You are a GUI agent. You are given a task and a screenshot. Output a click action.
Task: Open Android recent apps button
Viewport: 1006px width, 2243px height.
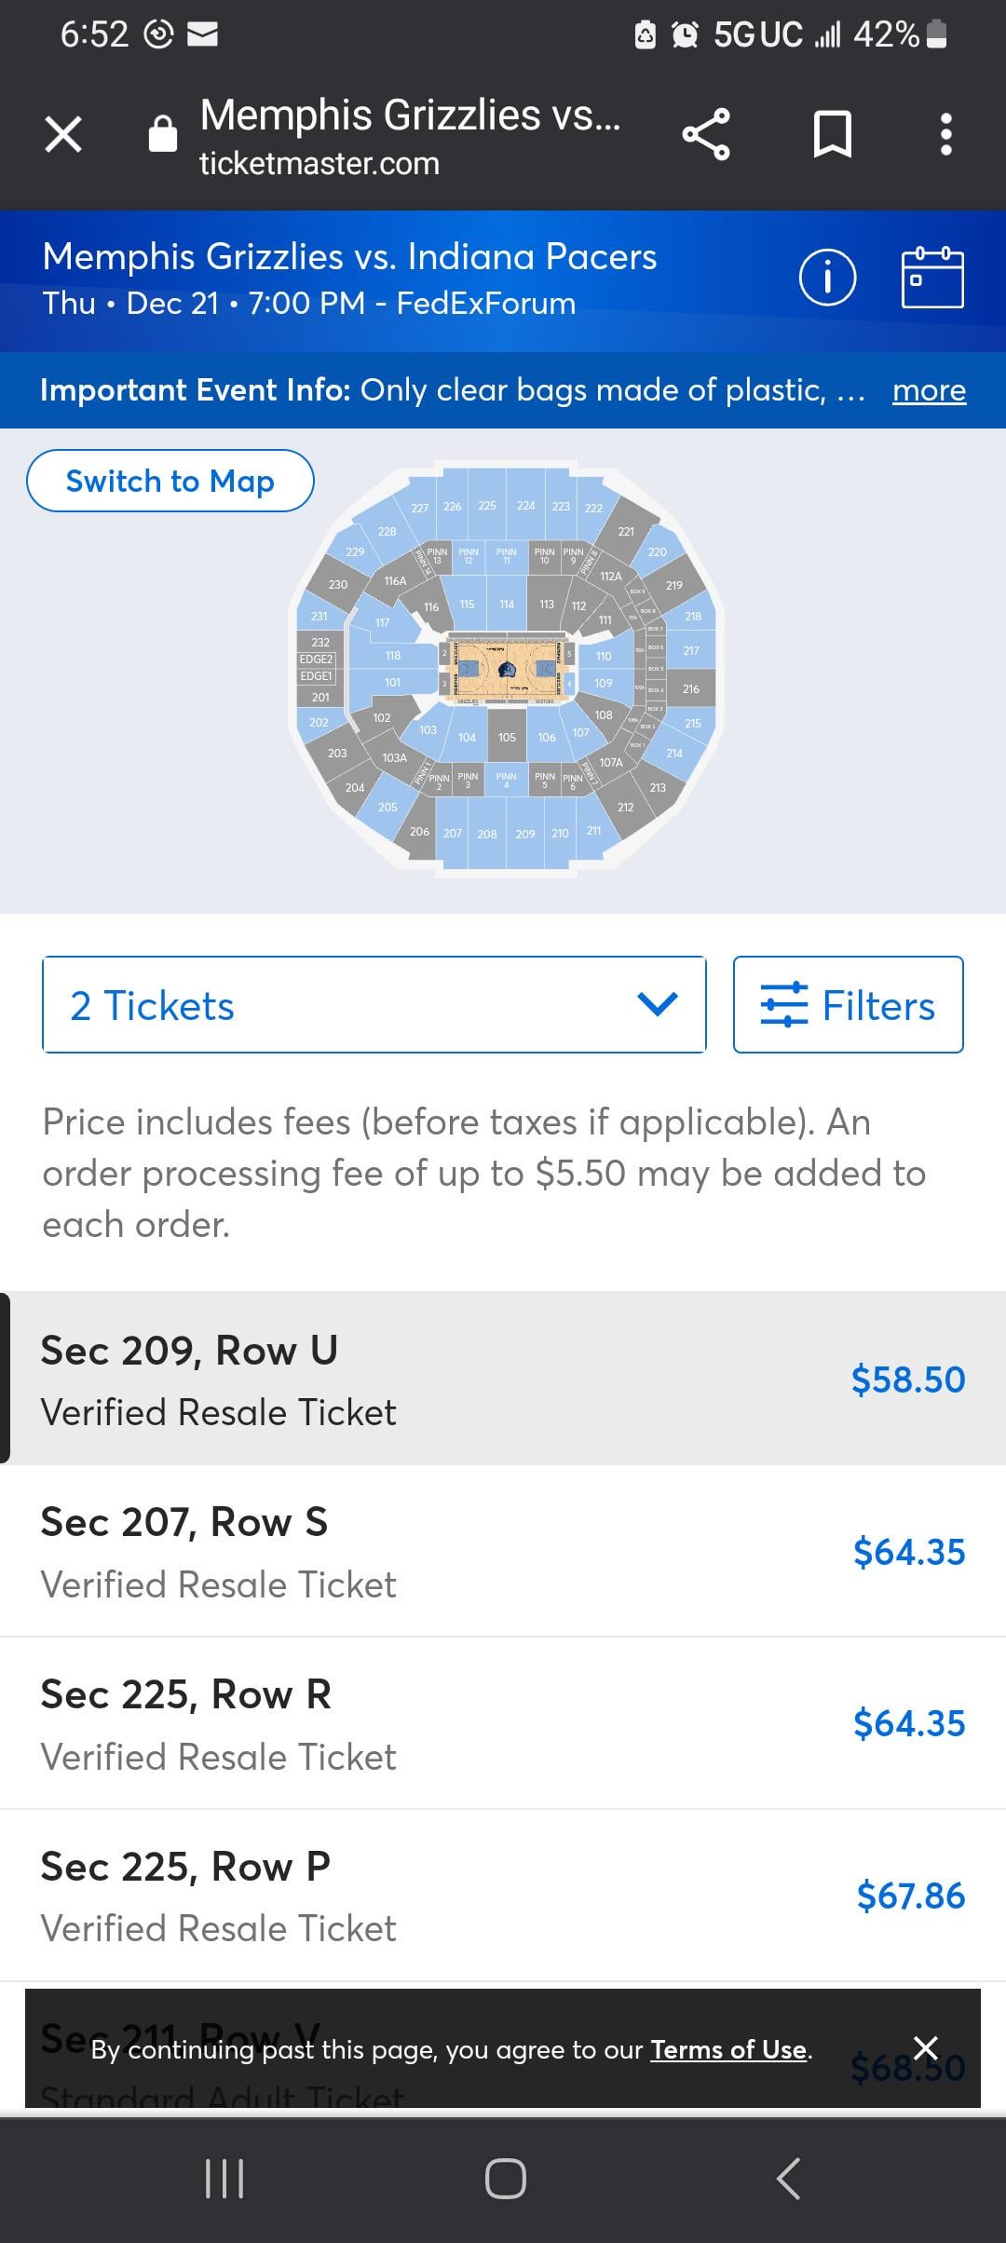(x=224, y=2178)
